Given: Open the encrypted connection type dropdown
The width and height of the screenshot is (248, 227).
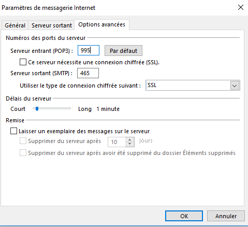Looking at the screenshot, I should (x=193, y=85).
